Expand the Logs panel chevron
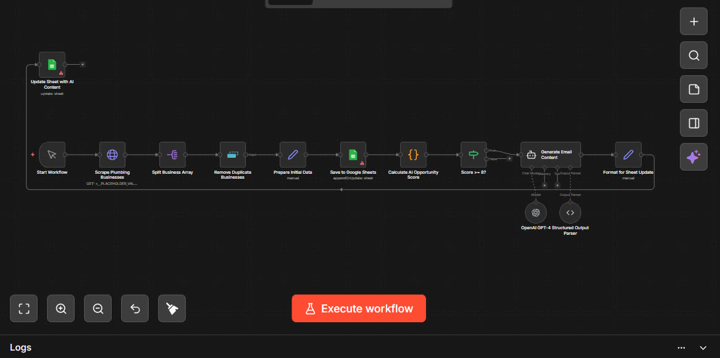 [x=703, y=348]
